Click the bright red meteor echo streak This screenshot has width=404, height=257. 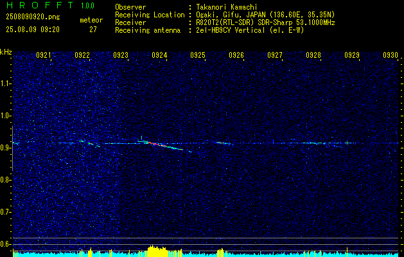click(x=158, y=145)
